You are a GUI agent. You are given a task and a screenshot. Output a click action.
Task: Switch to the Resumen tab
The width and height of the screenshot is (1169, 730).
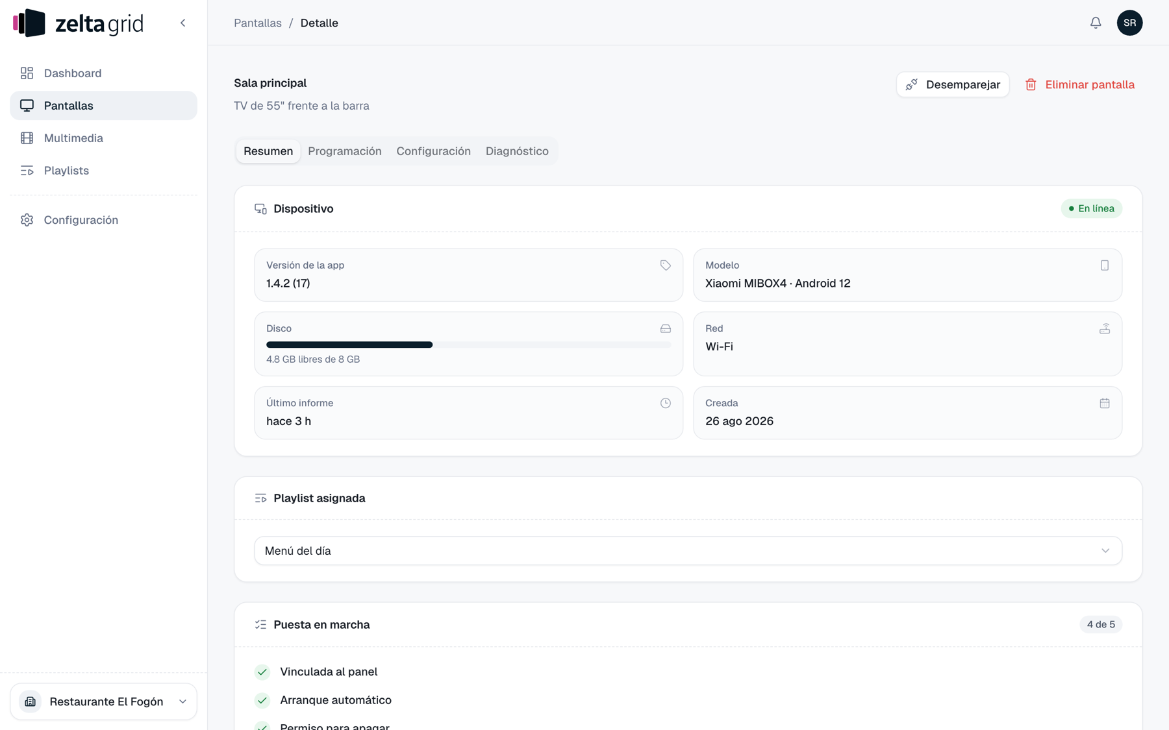(x=268, y=151)
